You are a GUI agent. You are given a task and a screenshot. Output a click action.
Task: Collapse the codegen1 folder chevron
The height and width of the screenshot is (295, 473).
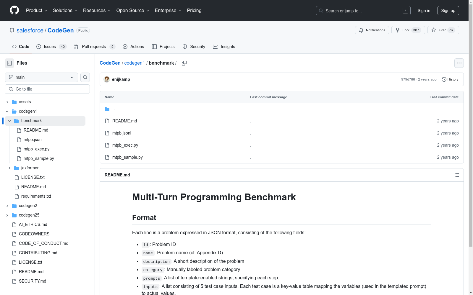point(7,112)
